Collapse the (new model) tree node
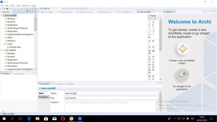This screenshot has width=217, height=122. pyautogui.click(x=2, y=15)
